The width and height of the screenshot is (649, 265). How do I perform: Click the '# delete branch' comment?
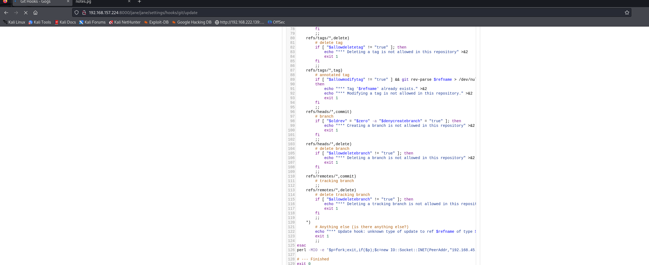(332, 149)
